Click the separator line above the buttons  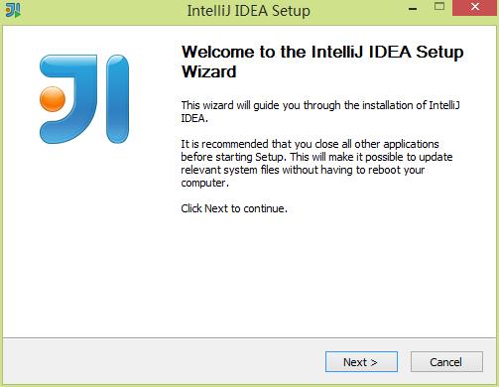[249, 337]
